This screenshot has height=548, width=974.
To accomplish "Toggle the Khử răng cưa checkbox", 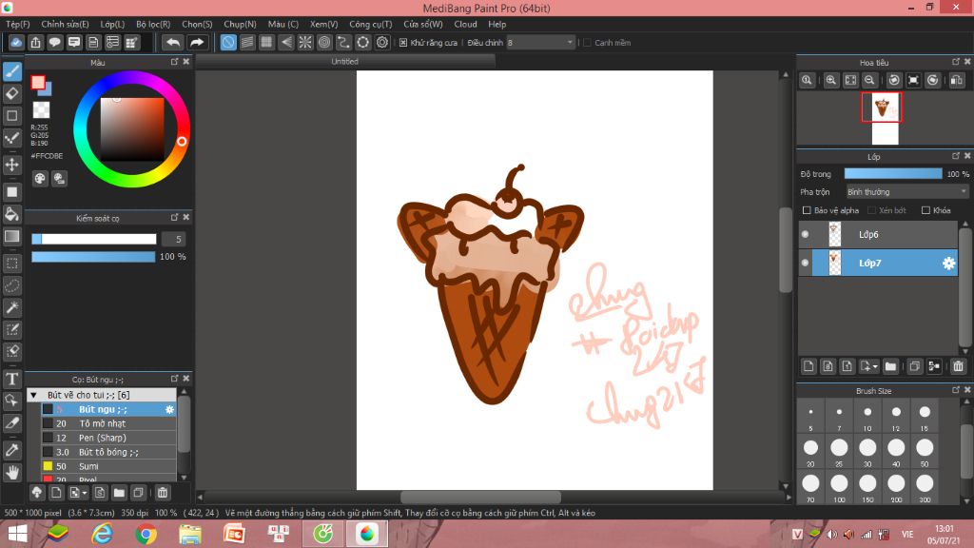I will [x=403, y=43].
